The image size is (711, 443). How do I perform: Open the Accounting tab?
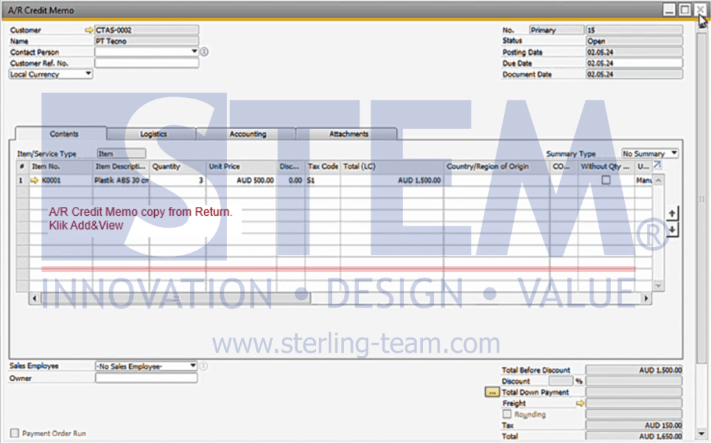point(247,134)
